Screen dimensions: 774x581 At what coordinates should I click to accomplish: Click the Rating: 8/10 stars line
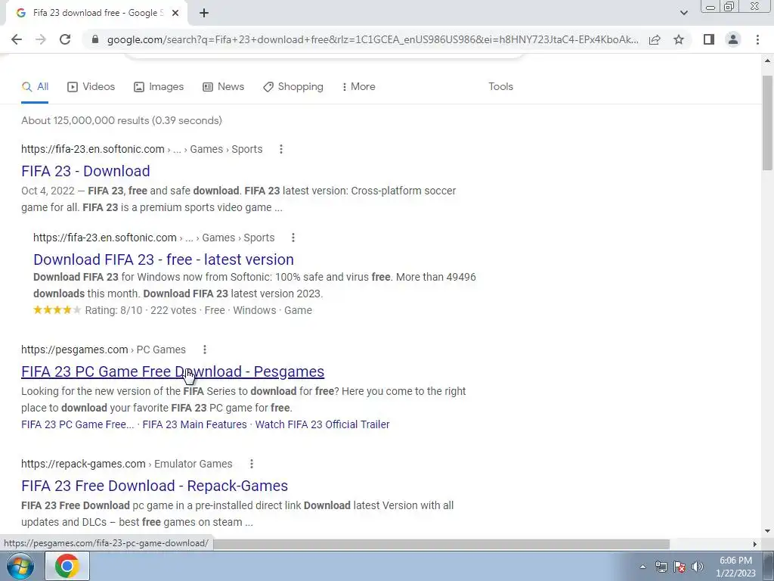pos(173,310)
